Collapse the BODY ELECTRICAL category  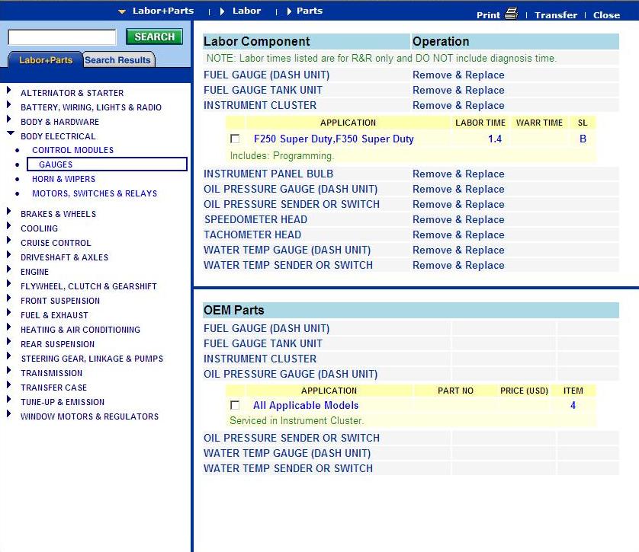tap(10, 136)
